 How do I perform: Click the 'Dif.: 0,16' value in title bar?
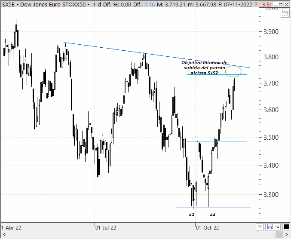[144, 4]
